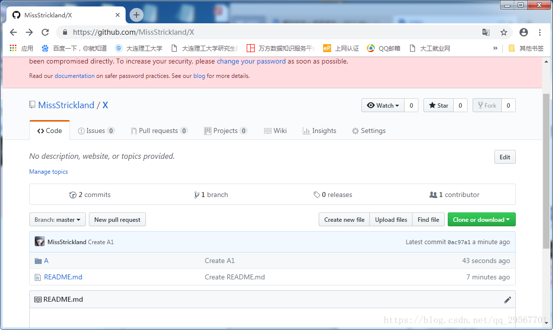Click the Upload files button
This screenshot has height=330, width=553.
tap(391, 220)
